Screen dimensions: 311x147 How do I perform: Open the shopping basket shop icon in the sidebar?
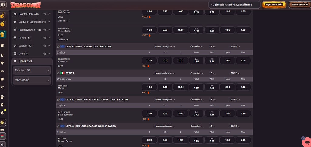[x=2, y=79]
